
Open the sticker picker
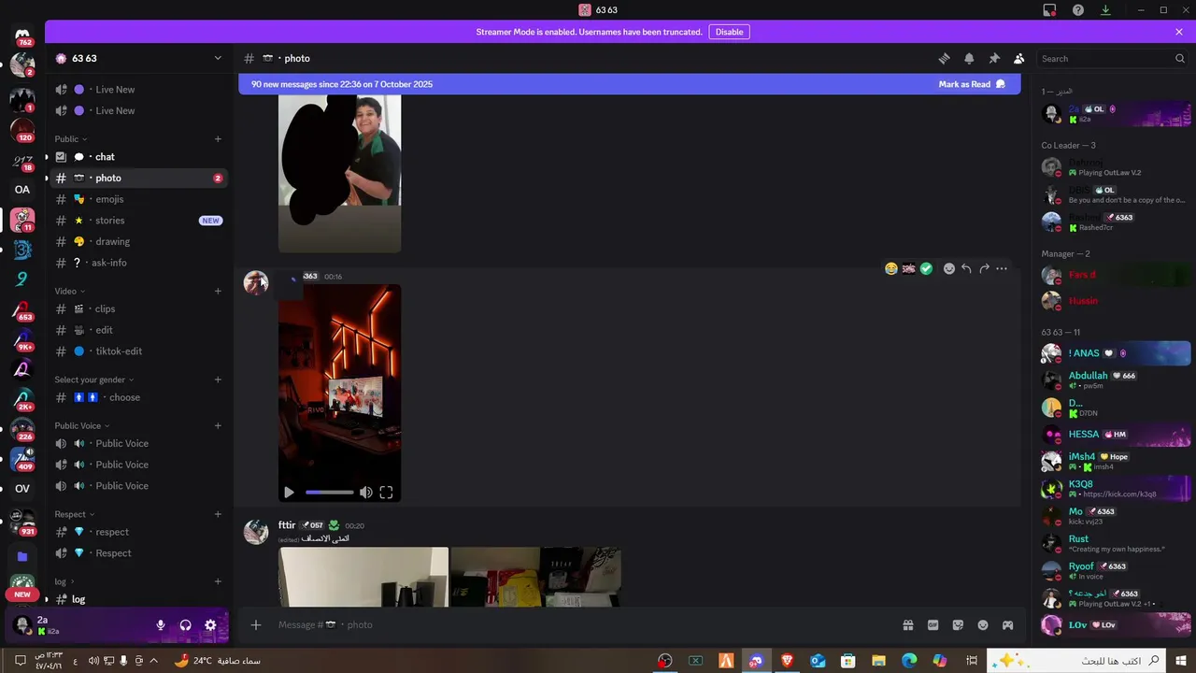tap(958, 625)
